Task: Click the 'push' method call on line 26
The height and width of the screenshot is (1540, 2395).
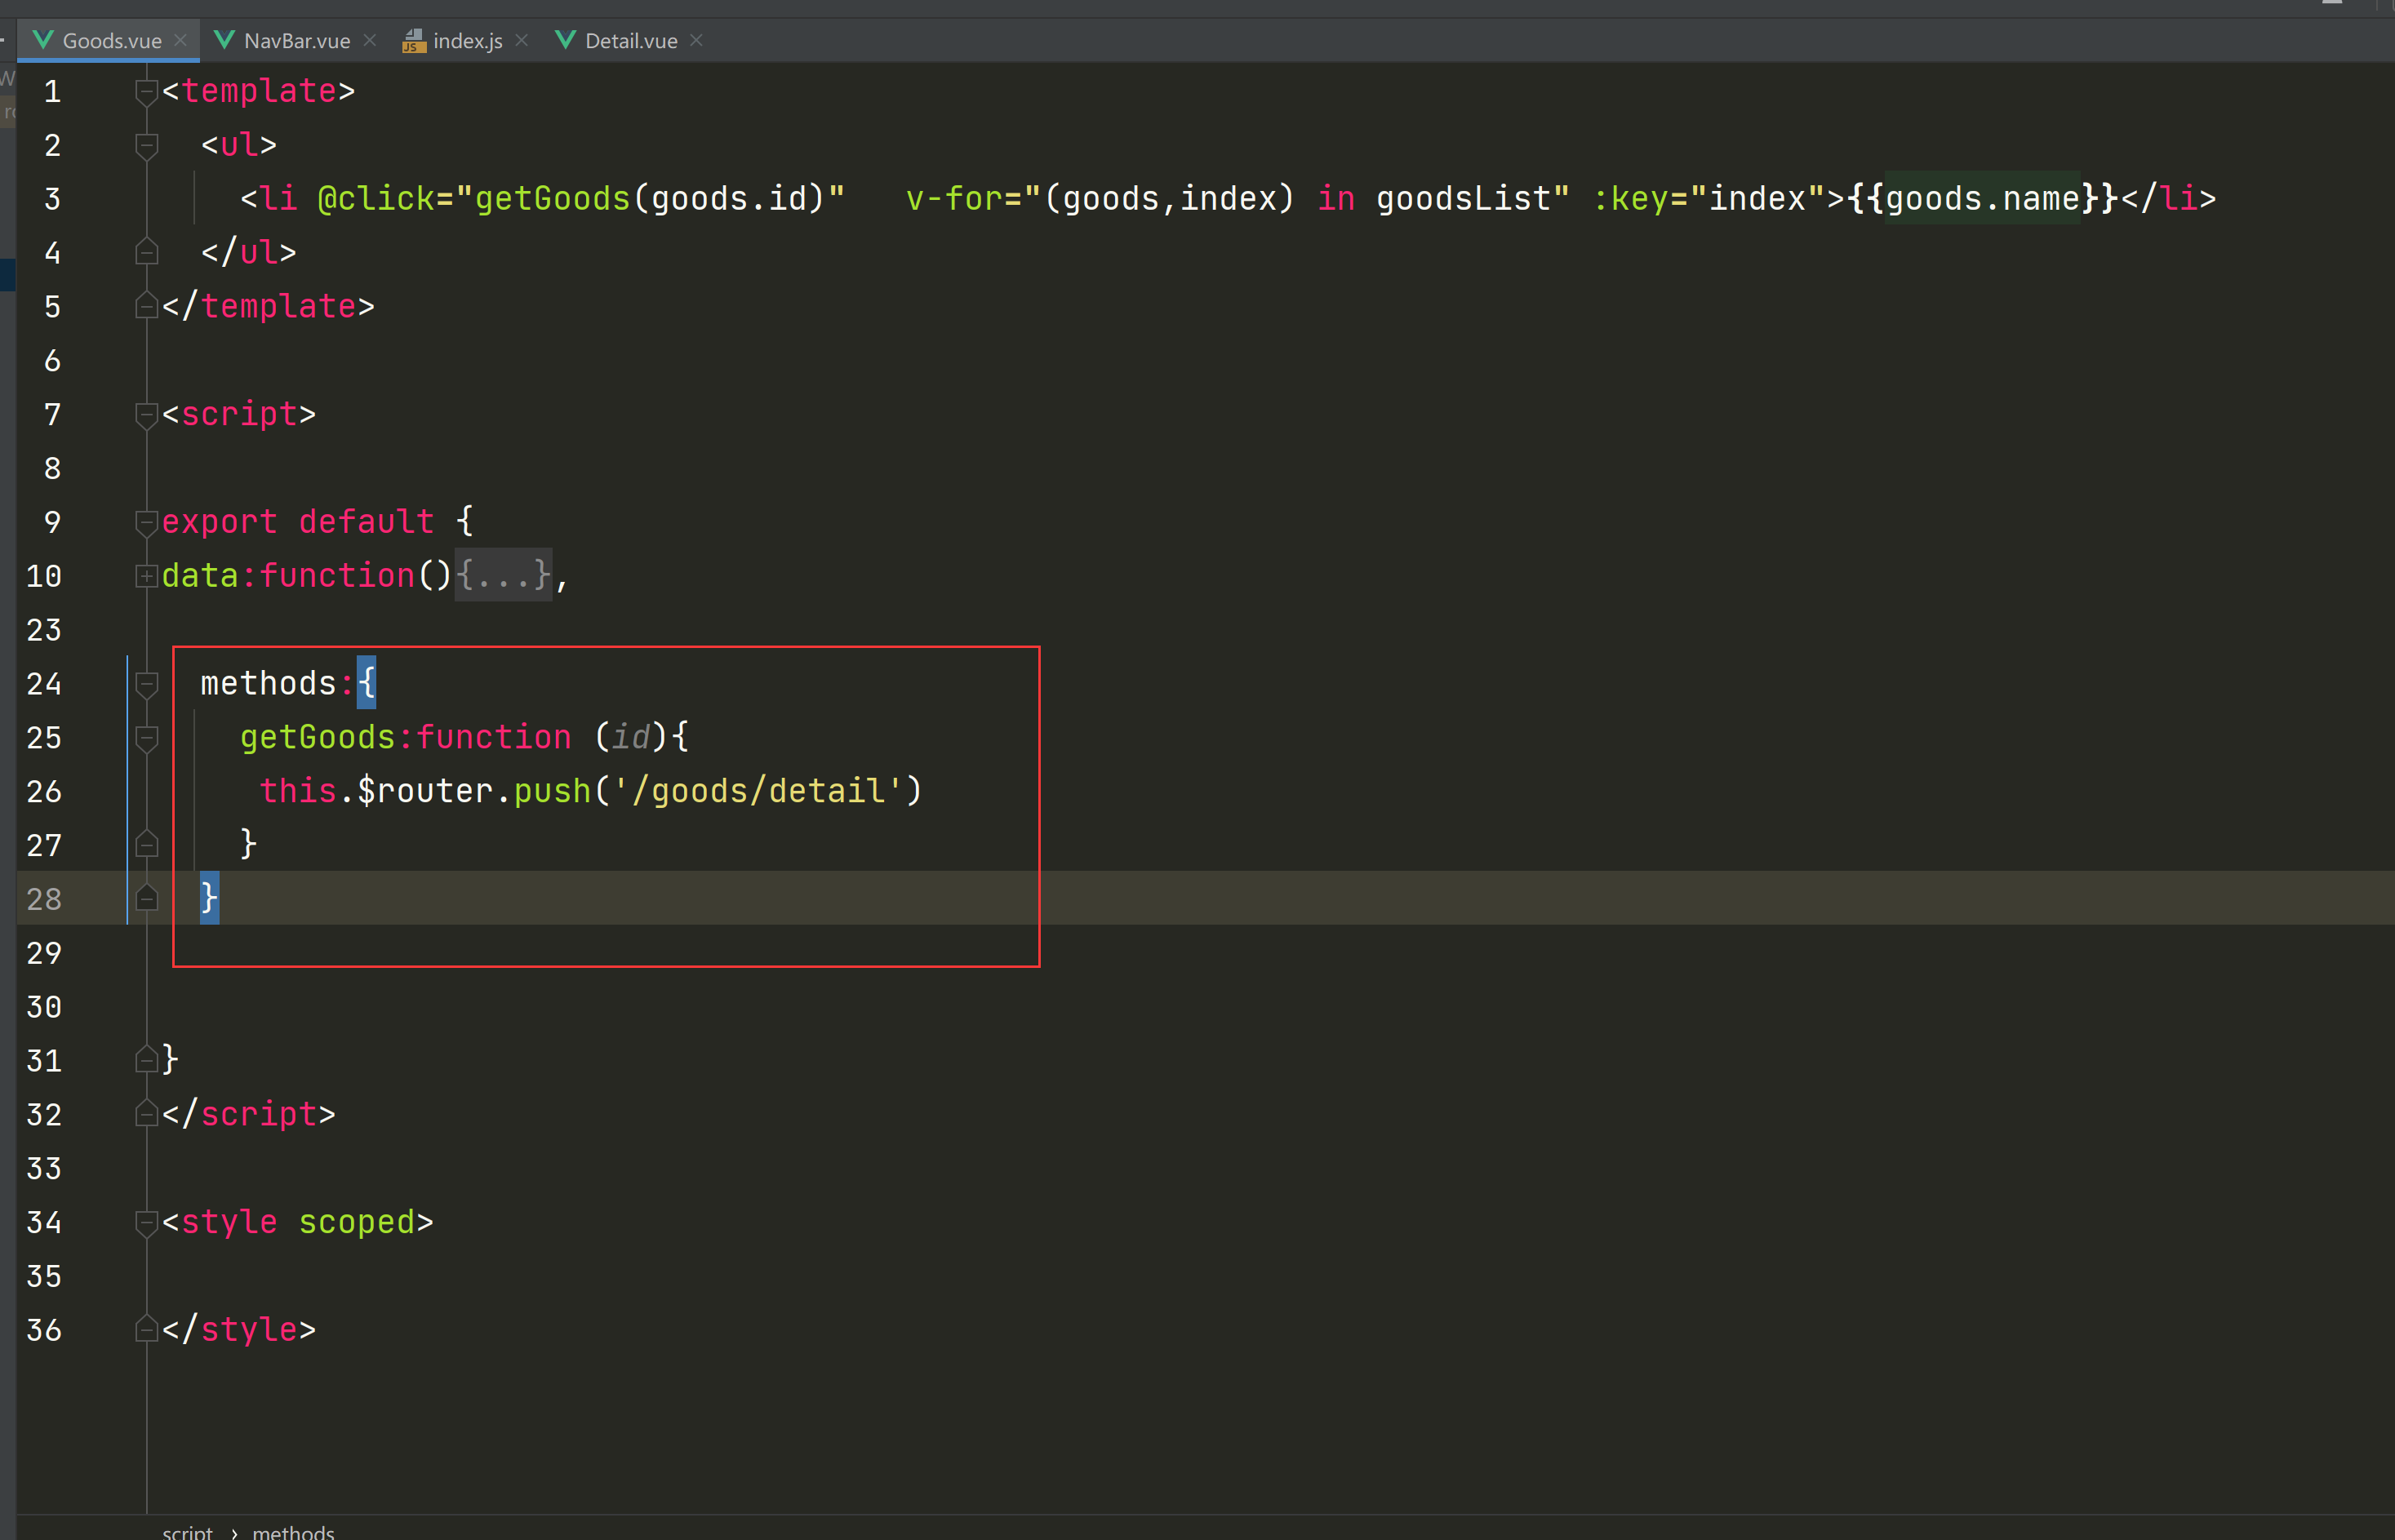Action: point(552,791)
